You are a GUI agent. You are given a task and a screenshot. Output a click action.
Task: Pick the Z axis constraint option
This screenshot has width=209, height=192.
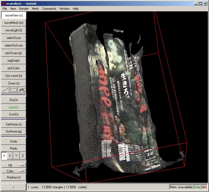(23, 156)
